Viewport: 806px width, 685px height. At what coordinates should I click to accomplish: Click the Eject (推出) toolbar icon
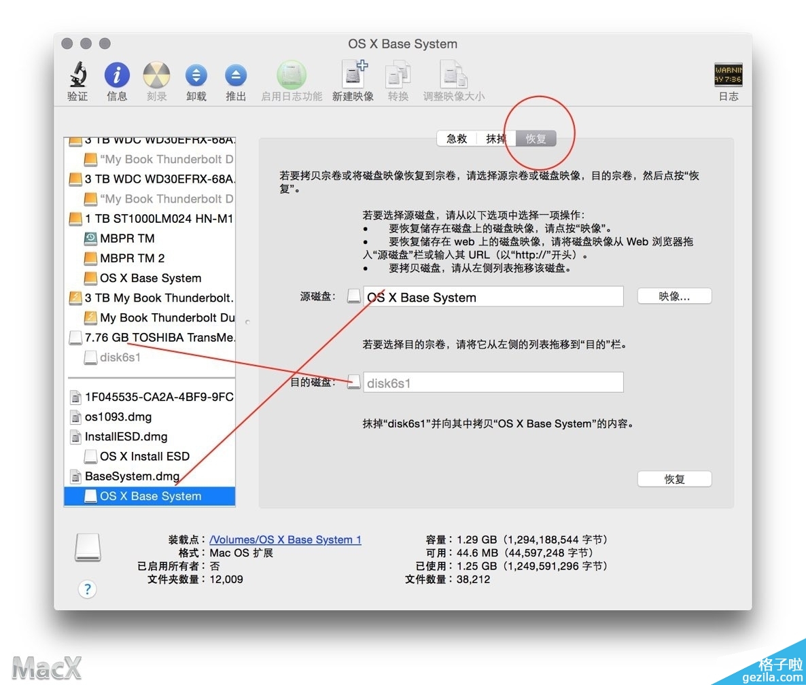point(236,75)
